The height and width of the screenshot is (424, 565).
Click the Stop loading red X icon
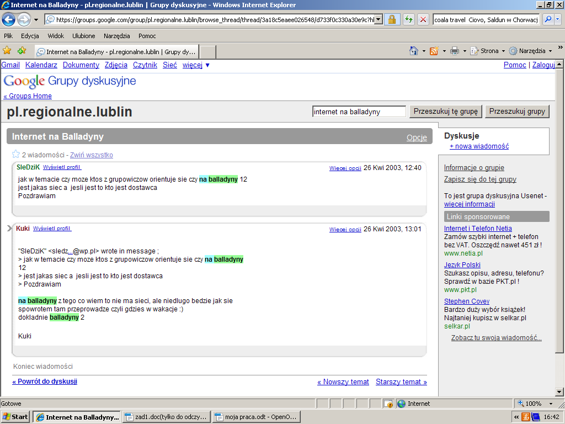point(423,20)
